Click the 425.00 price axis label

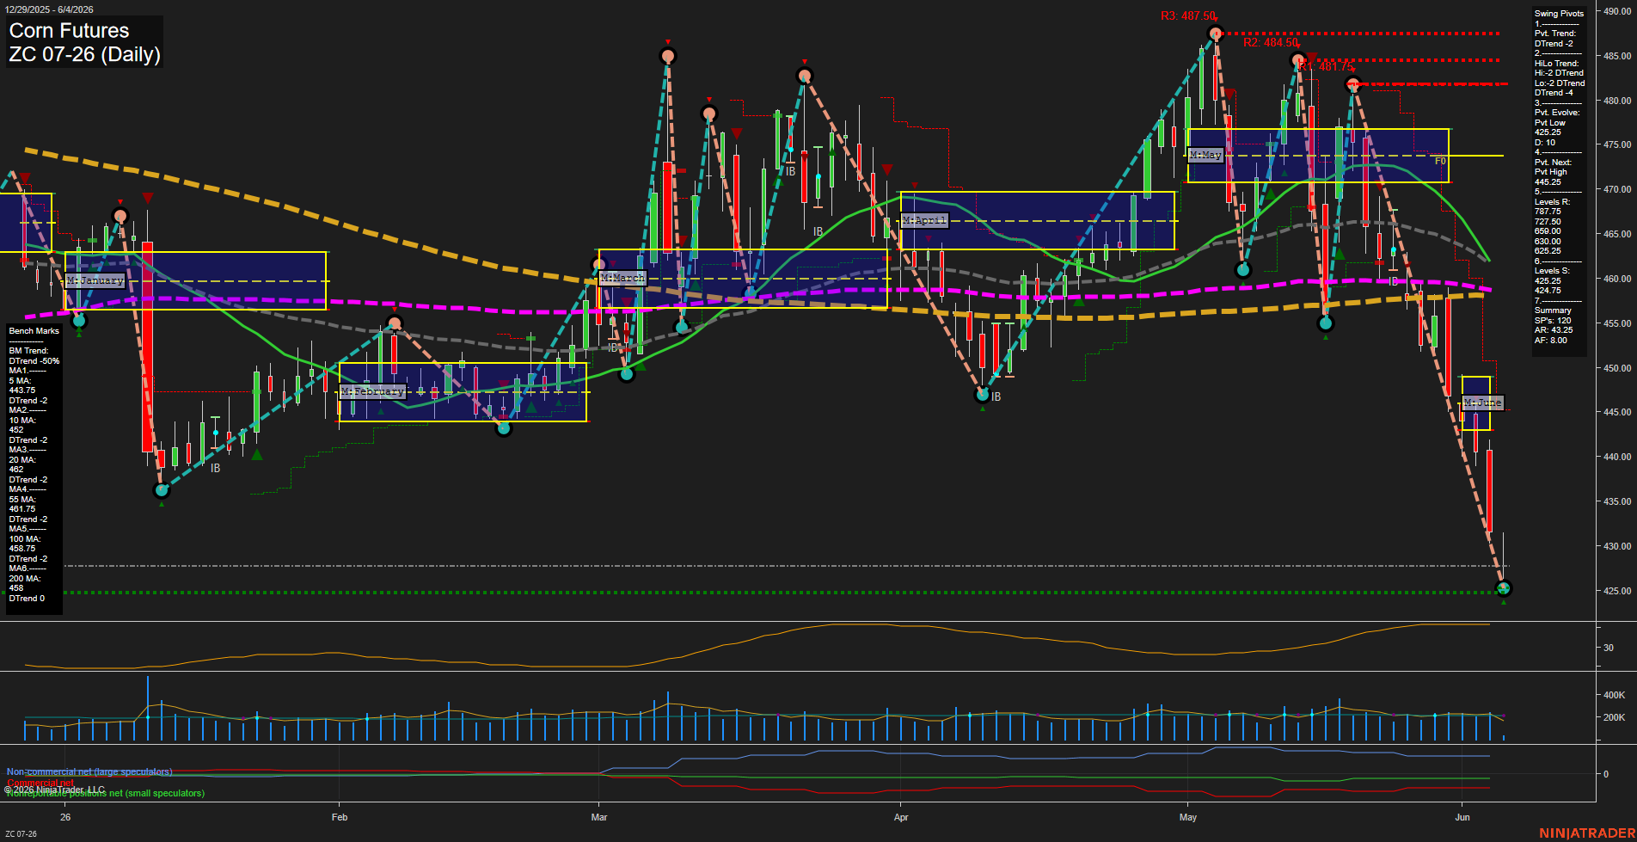pyautogui.click(x=1617, y=591)
